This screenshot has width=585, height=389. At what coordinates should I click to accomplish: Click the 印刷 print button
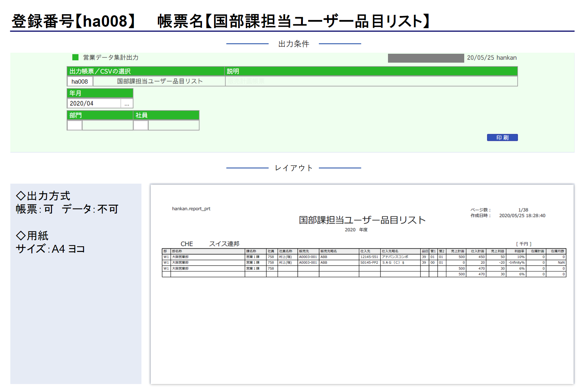pos(502,137)
